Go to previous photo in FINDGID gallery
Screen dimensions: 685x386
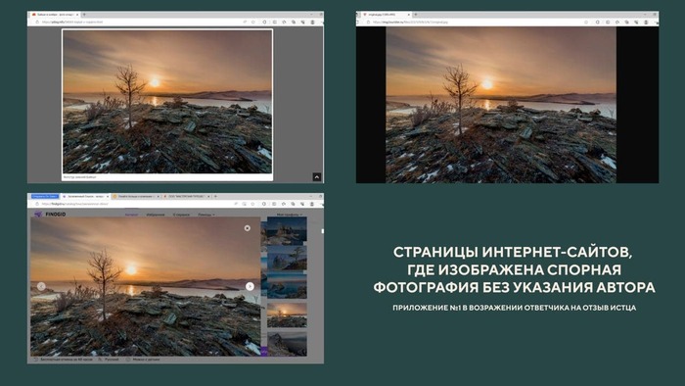[x=41, y=287]
